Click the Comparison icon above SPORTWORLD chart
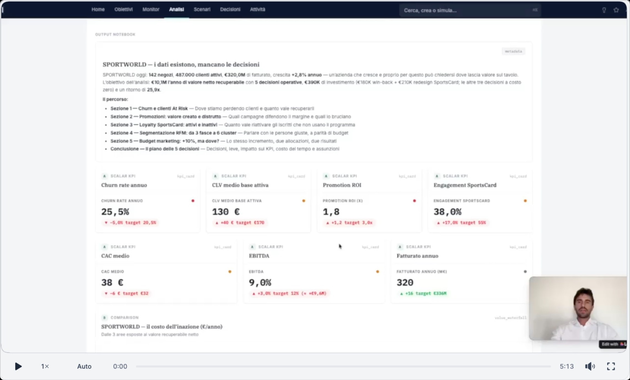The image size is (630, 380). coord(104,318)
